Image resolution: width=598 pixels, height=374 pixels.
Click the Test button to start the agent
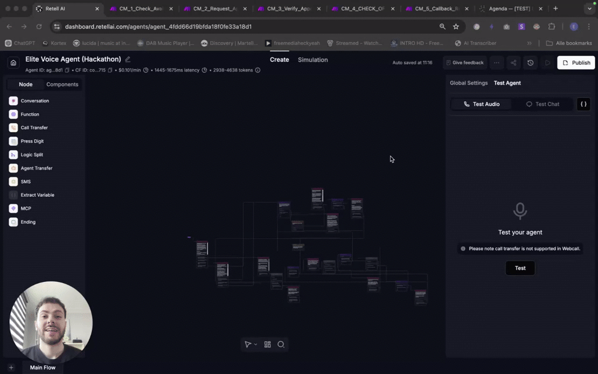(520, 268)
